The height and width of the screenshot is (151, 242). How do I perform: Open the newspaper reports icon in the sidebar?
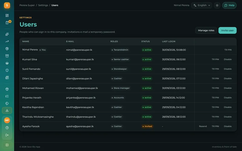[7, 78]
